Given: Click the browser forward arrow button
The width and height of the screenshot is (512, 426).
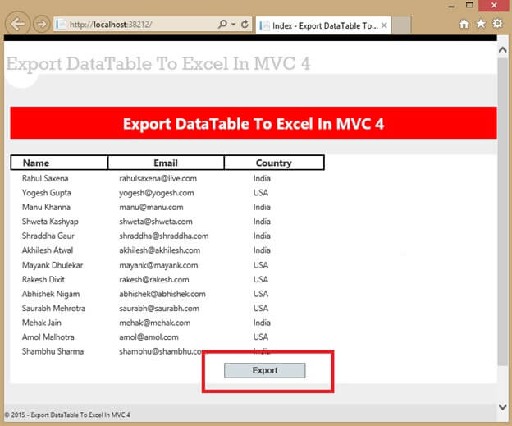Looking at the screenshot, I should [x=42, y=24].
